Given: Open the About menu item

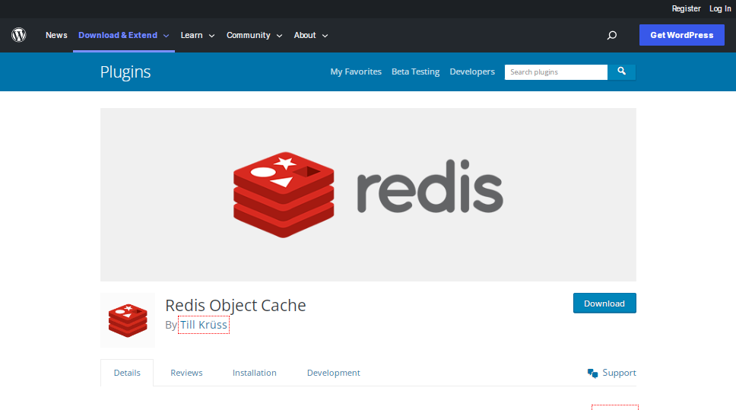Looking at the screenshot, I should coord(305,35).
